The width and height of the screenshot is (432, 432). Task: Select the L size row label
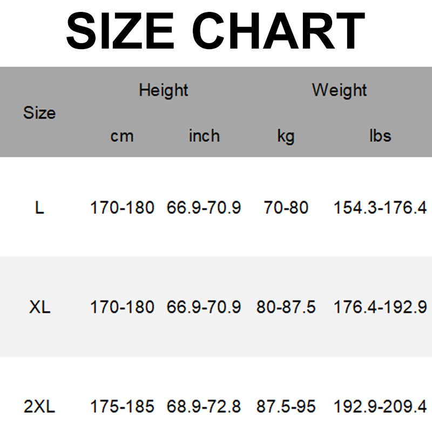(39, 207)
